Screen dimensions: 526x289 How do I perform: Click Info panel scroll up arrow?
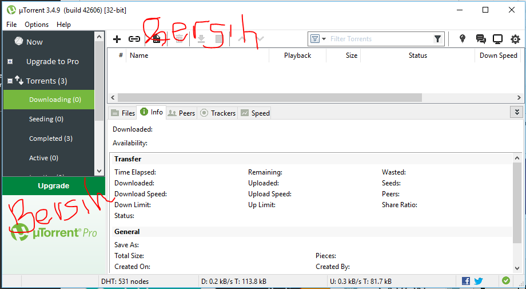517,158
